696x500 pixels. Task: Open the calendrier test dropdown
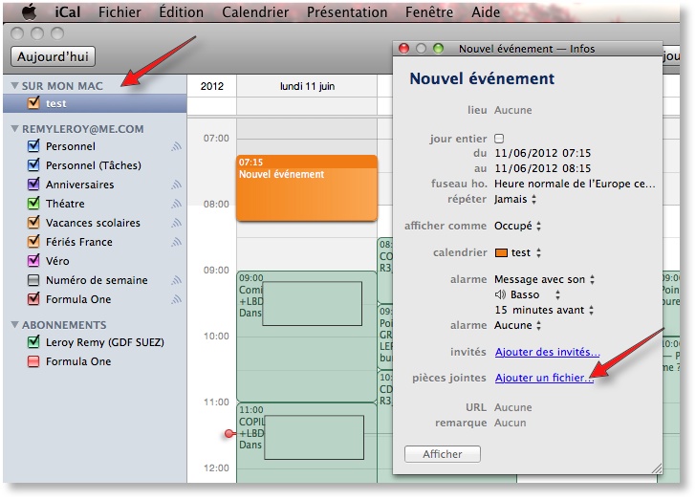518,252
